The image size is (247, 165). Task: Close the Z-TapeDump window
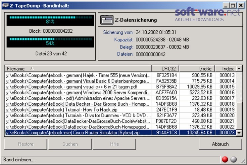241,6
